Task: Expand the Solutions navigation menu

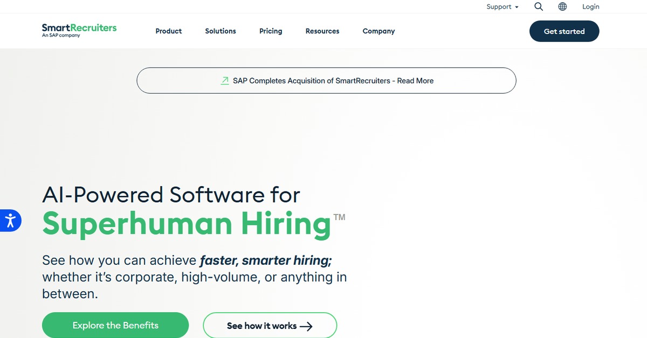Action: [x=221, y=31]
